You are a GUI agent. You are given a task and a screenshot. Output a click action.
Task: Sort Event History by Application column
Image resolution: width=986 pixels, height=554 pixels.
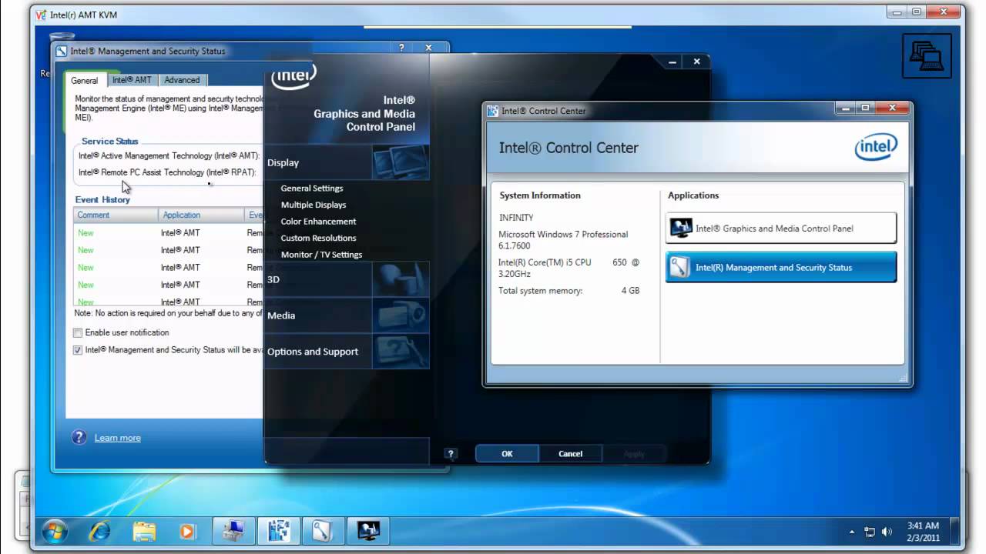201,215
